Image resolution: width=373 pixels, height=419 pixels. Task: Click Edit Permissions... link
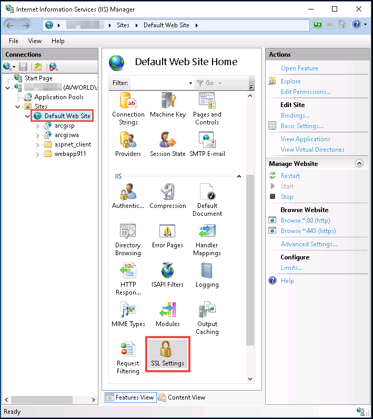pos(306,92)
